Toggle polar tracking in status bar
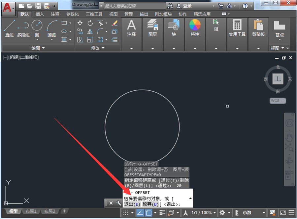This screenshot has width=297, height=219. coord(140,212)
